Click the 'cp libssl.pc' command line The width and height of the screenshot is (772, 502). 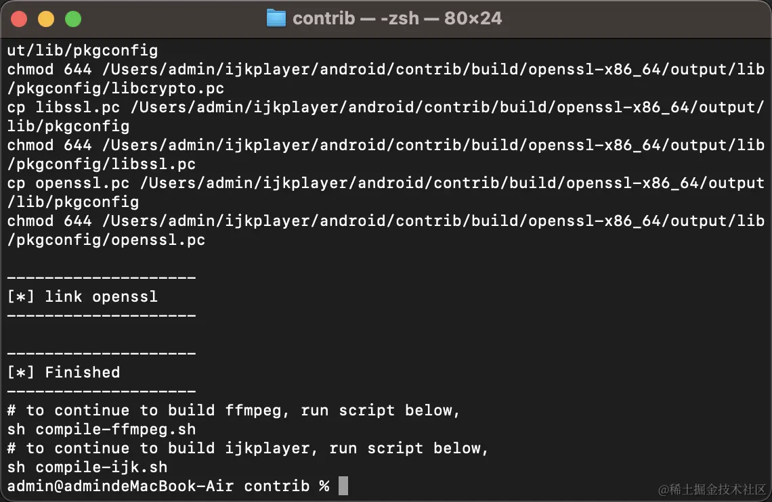coord(385,107)
